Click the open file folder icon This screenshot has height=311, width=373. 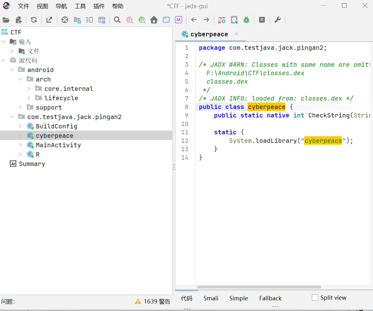tap(6, 20)
